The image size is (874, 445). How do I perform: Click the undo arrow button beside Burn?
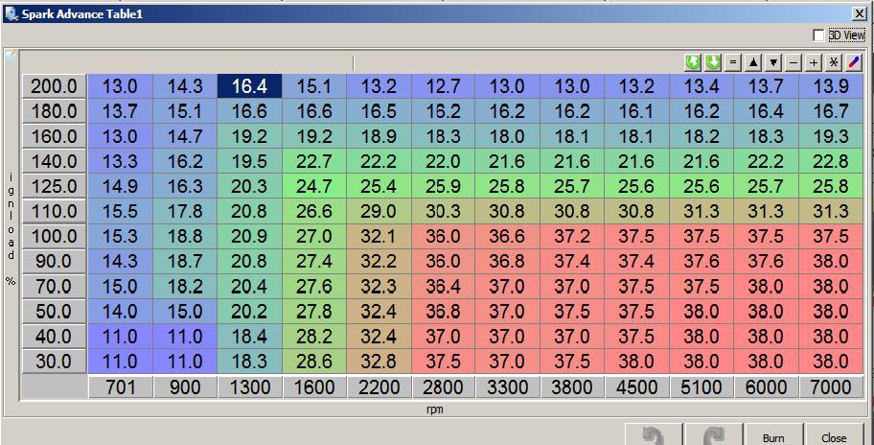pos(654,434)
